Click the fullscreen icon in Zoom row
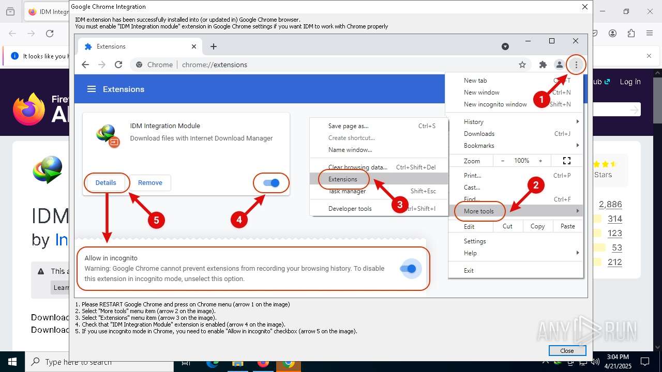 (566, 161)
